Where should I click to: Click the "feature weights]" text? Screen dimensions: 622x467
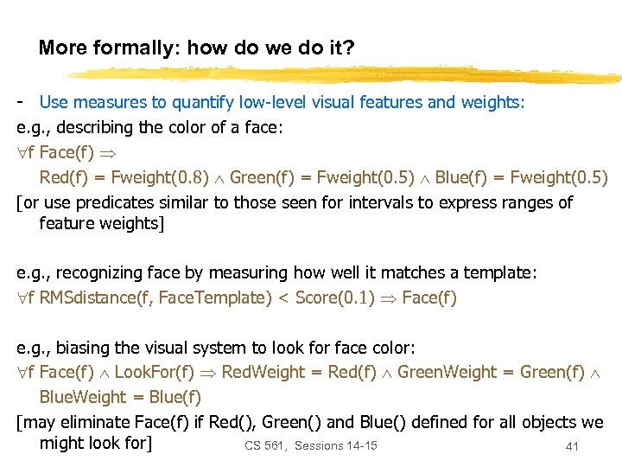point(102,224)
